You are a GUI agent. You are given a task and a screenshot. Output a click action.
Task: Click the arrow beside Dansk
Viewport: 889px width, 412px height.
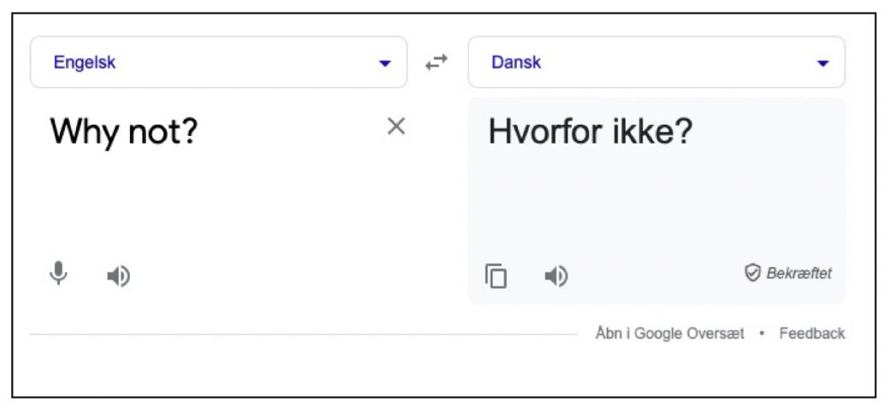point(823,63)
